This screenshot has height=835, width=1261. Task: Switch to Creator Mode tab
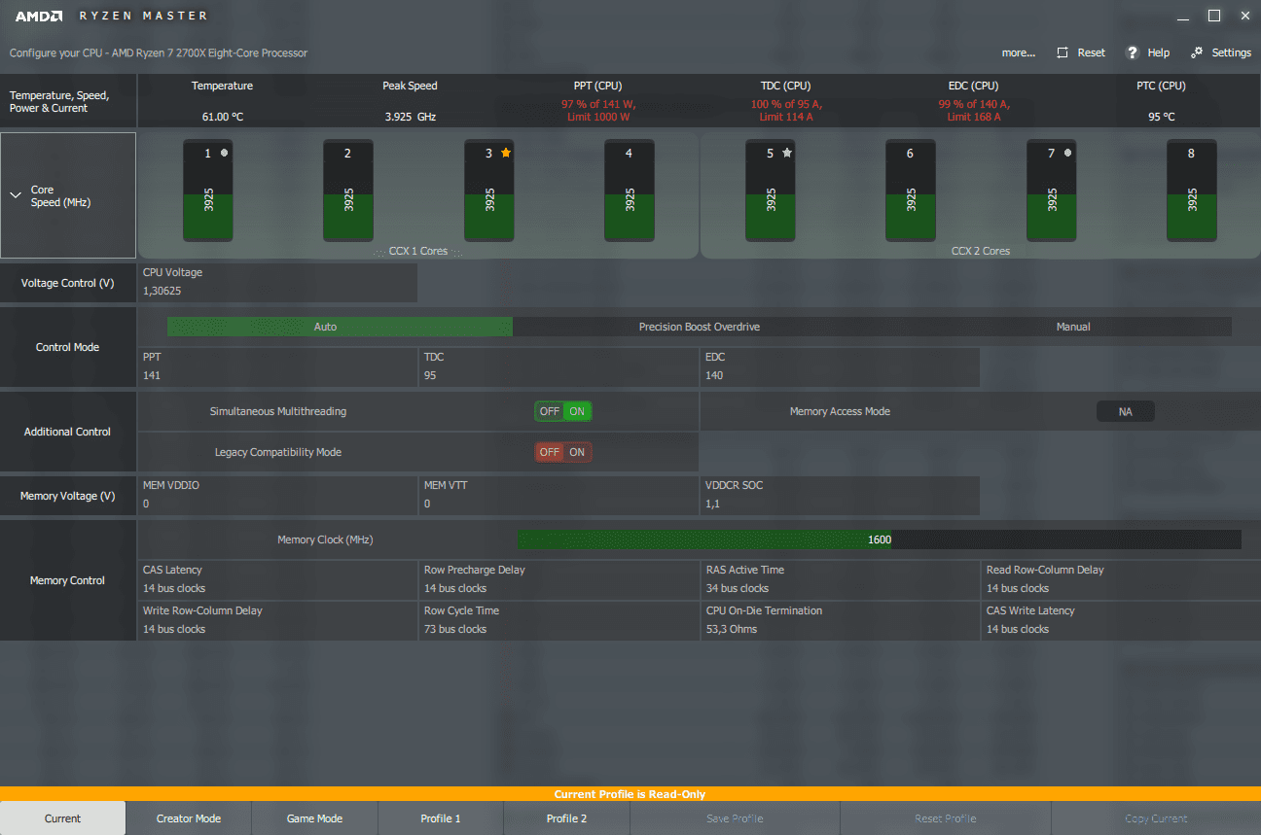click(189, 818)
